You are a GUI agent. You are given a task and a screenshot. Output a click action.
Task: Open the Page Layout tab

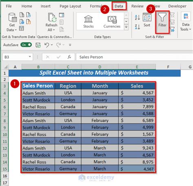click(x=70, y=6)
